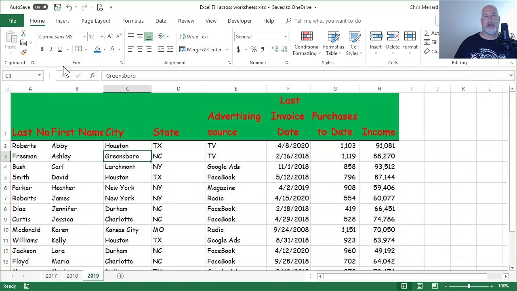
Task: Apply the Percent Style number format
Action: point(253,49)
